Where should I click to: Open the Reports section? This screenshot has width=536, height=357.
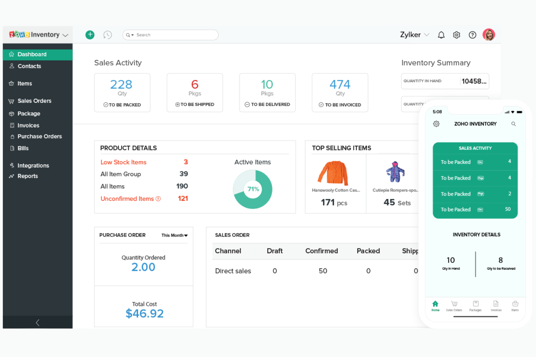28,176
